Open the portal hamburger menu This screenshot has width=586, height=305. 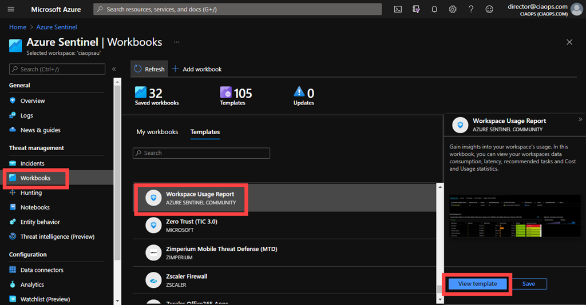(11, 9)
